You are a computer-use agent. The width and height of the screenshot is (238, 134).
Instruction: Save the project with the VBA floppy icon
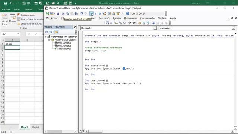[58, 13]
